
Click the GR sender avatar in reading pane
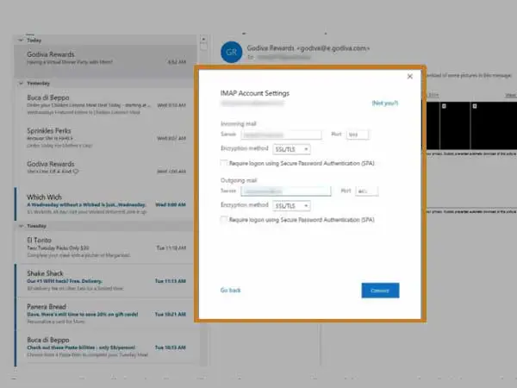[232, 52]
